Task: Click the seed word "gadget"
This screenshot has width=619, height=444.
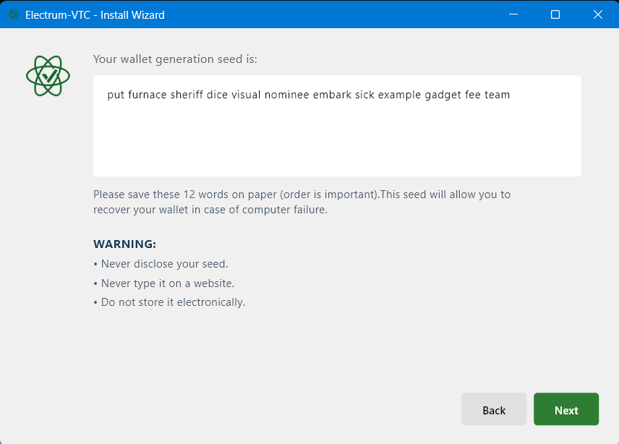Action: click(443, 95)
